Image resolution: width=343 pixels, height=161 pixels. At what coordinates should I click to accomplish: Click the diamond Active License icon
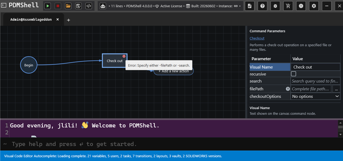[x=157, y=6]
